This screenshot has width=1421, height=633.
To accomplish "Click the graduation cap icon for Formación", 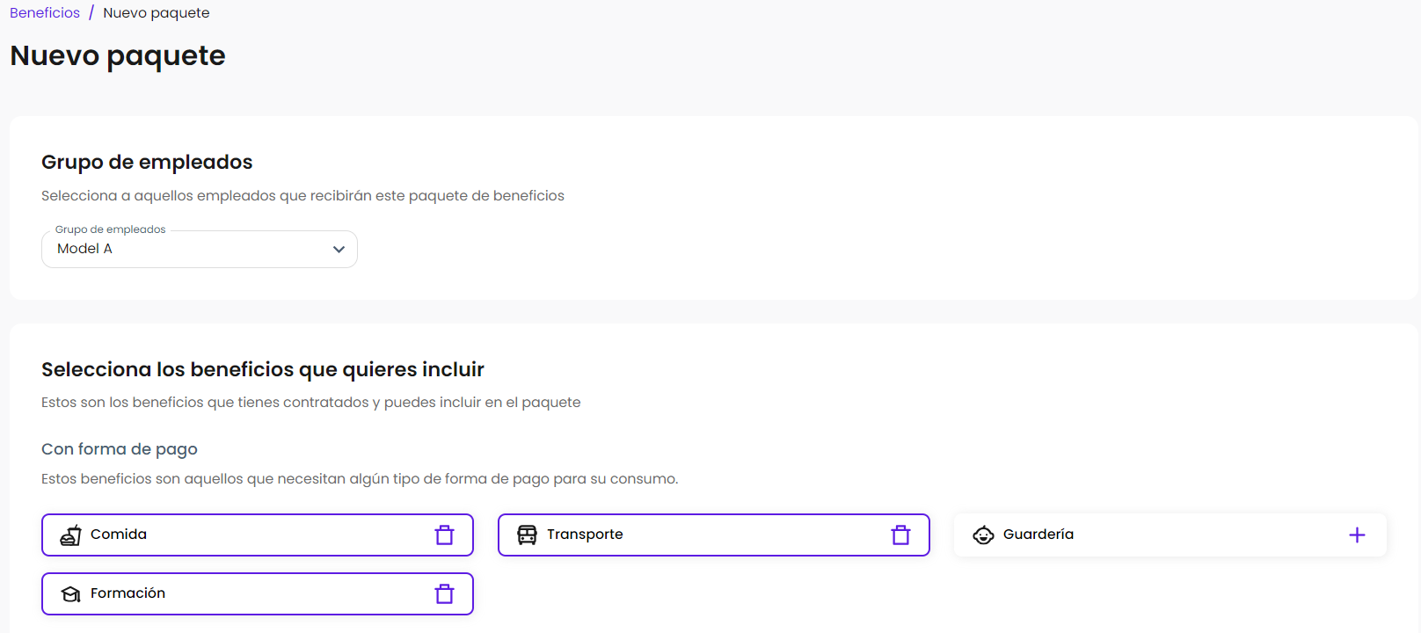I will (x=70, y=594).
